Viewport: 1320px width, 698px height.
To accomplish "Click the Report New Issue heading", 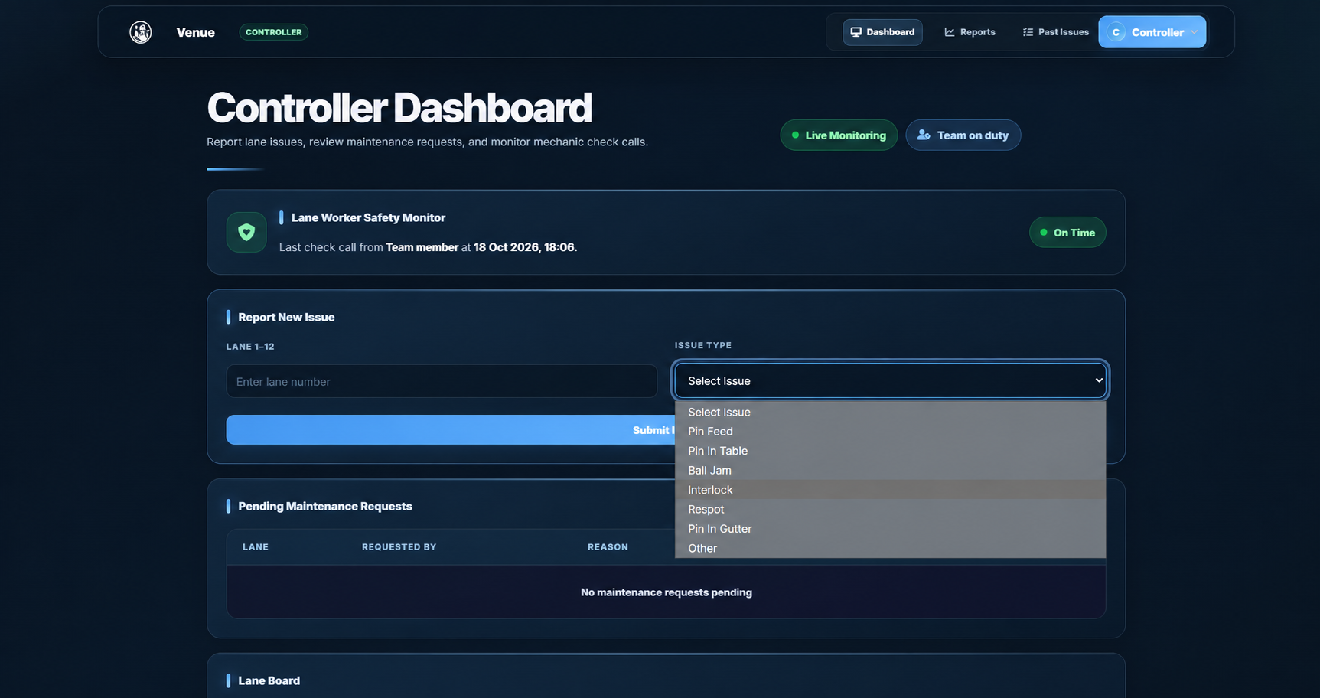I will coord(286,317).
